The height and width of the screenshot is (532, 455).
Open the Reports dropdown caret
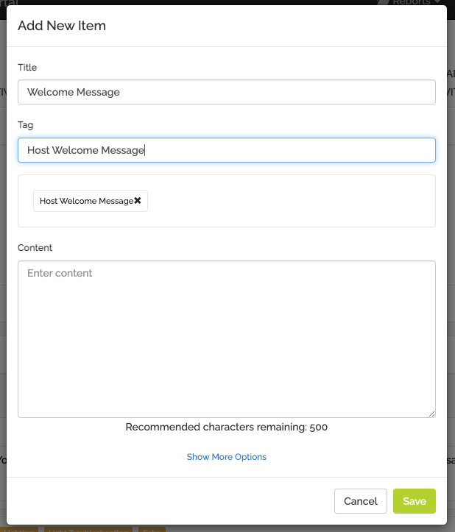pos(437,2)
